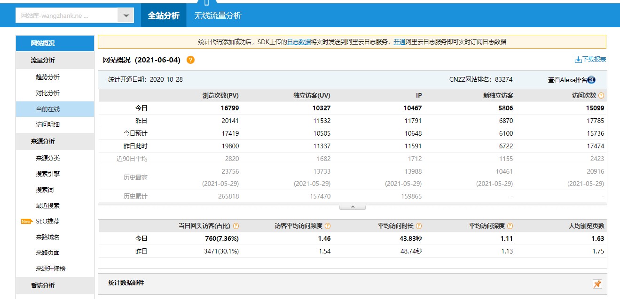Collapse the 流量分析 sidebar section
The height and width of the screenshot is (299, 620).
coord(55,60)
